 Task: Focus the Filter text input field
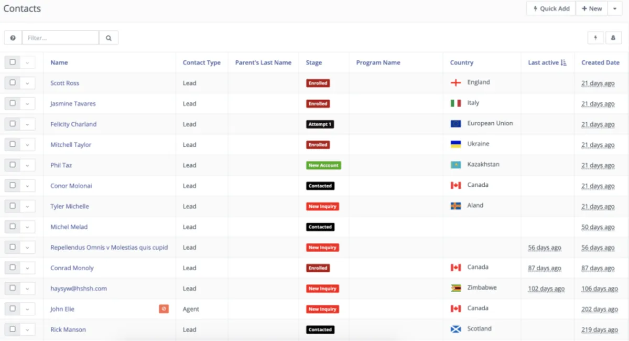pos(60,38)
